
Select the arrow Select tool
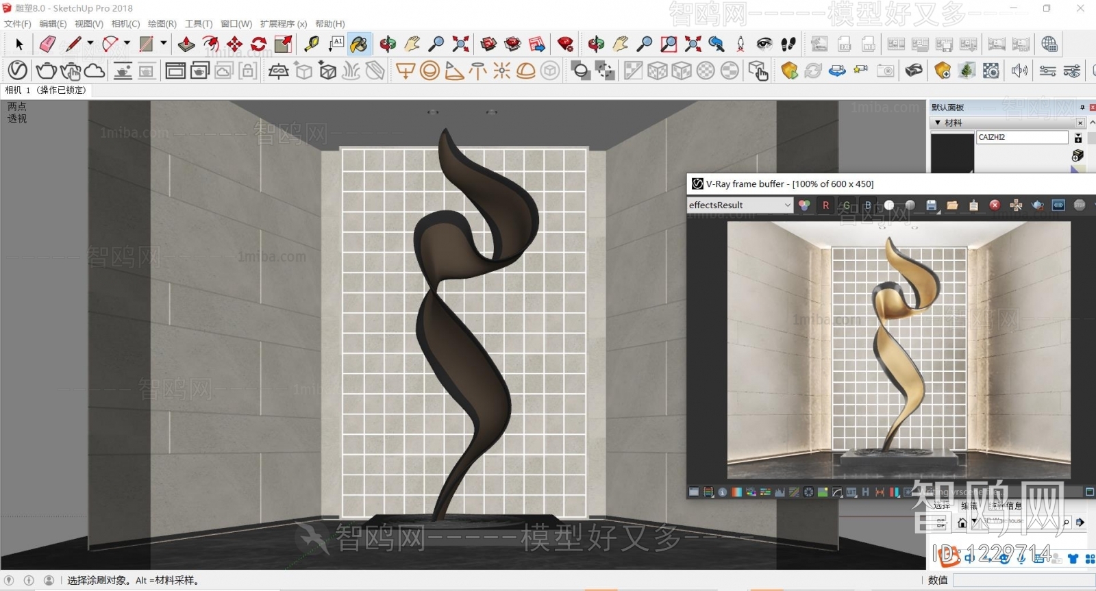pos(19,45)
